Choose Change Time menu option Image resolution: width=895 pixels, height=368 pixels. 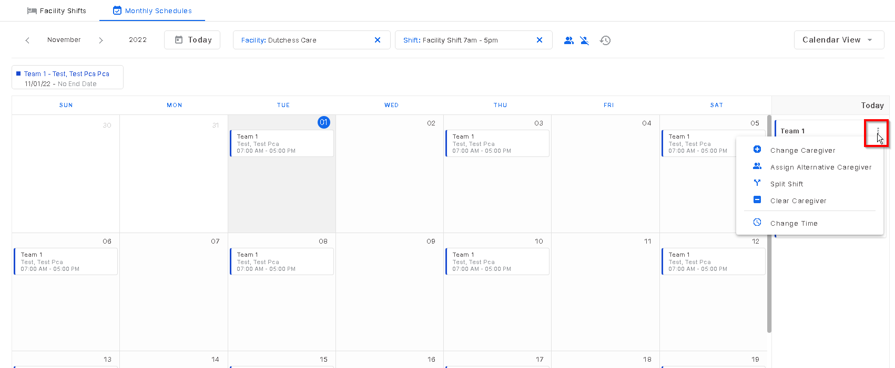[809, 223]
